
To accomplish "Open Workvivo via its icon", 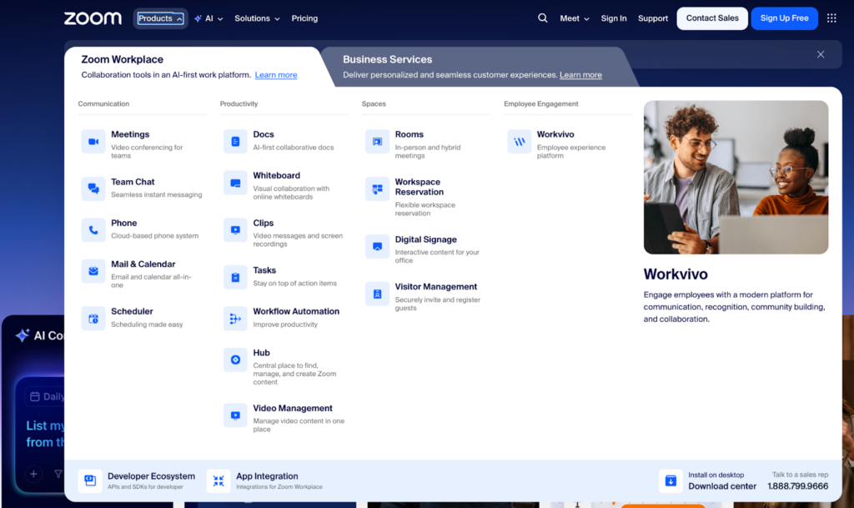I will (x=519, y=143).
